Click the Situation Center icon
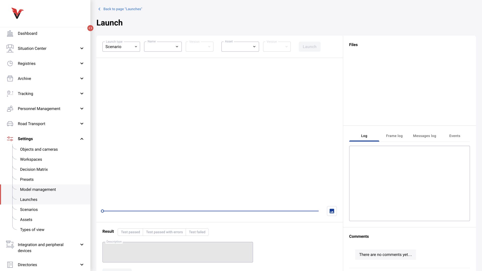 tap(10, 48)
